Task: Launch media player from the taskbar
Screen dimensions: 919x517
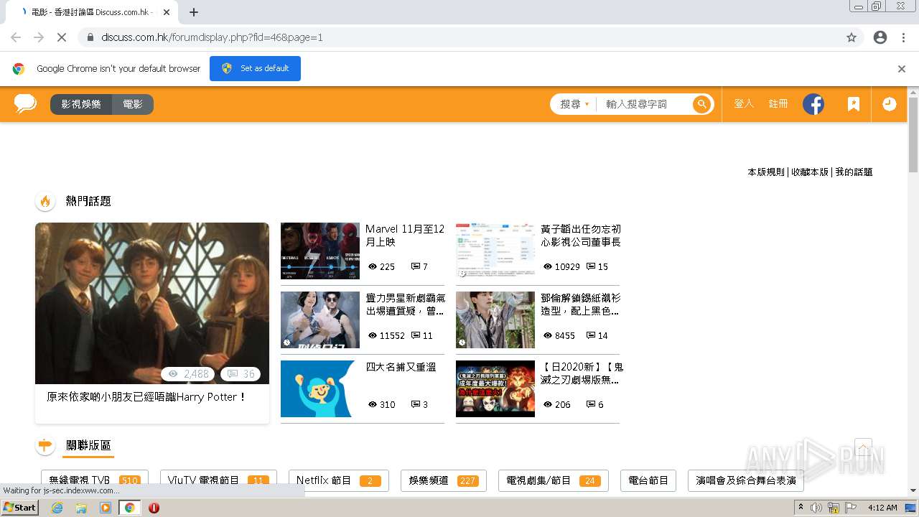Action: tap(106, 508)
